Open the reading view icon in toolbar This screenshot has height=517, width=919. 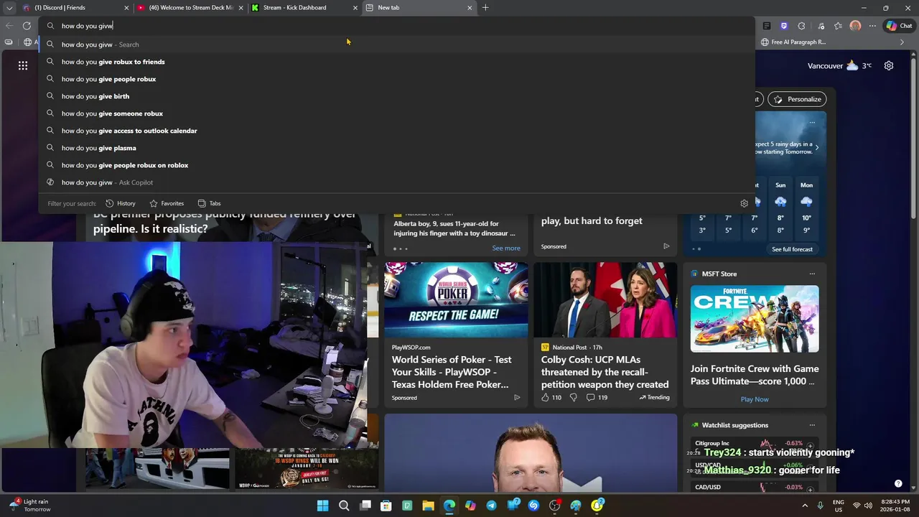[767, 26]
